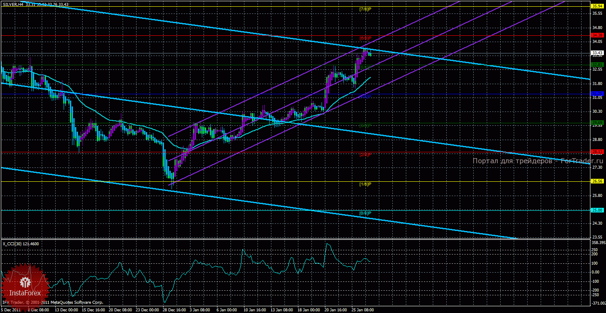Select the [0/8]P Murrey level label
The image size is (606, 313).
point(365,213)
